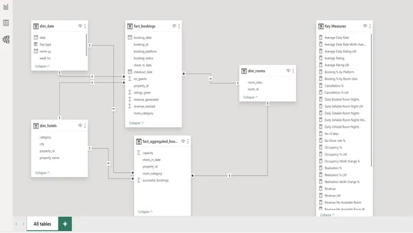Open more options for dim_date table

pos(85,26)
